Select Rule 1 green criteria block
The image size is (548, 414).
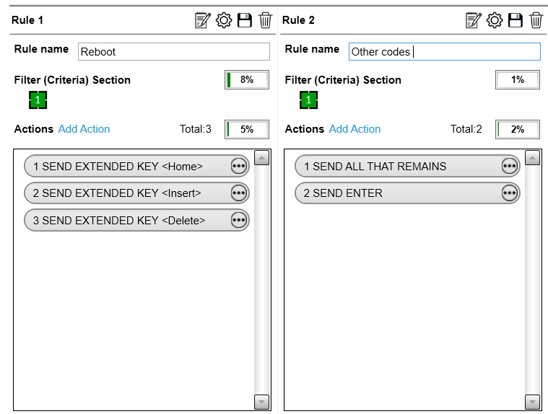38,100
